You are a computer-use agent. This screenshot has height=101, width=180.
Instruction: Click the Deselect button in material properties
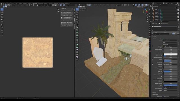tap(175, 32)
